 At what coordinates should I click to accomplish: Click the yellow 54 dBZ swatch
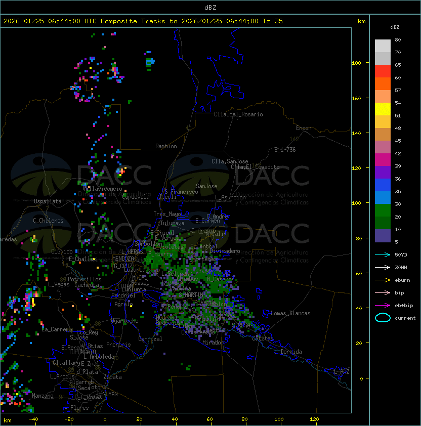point(383,109)
